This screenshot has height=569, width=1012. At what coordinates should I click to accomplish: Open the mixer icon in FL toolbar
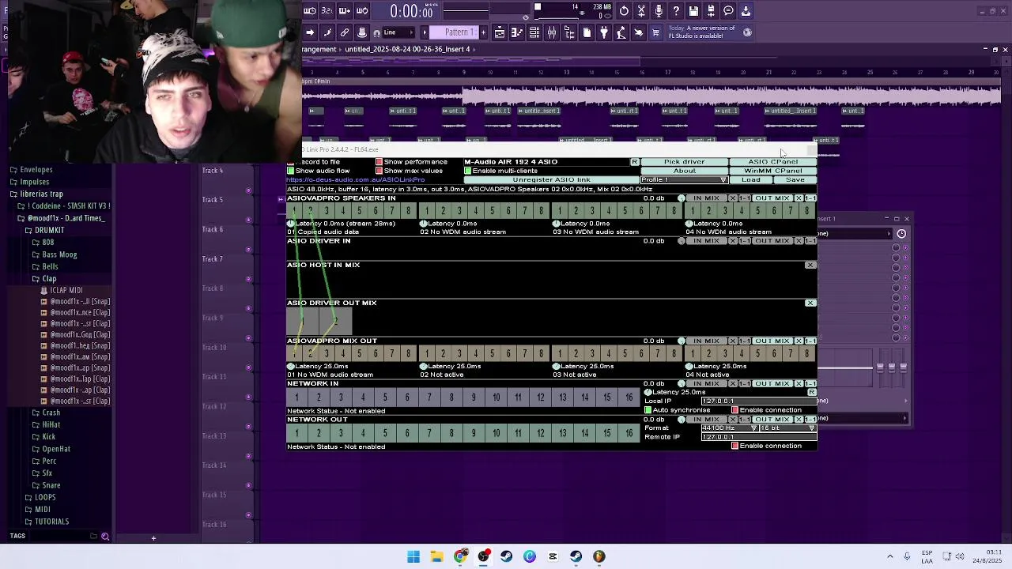[551, 32]
